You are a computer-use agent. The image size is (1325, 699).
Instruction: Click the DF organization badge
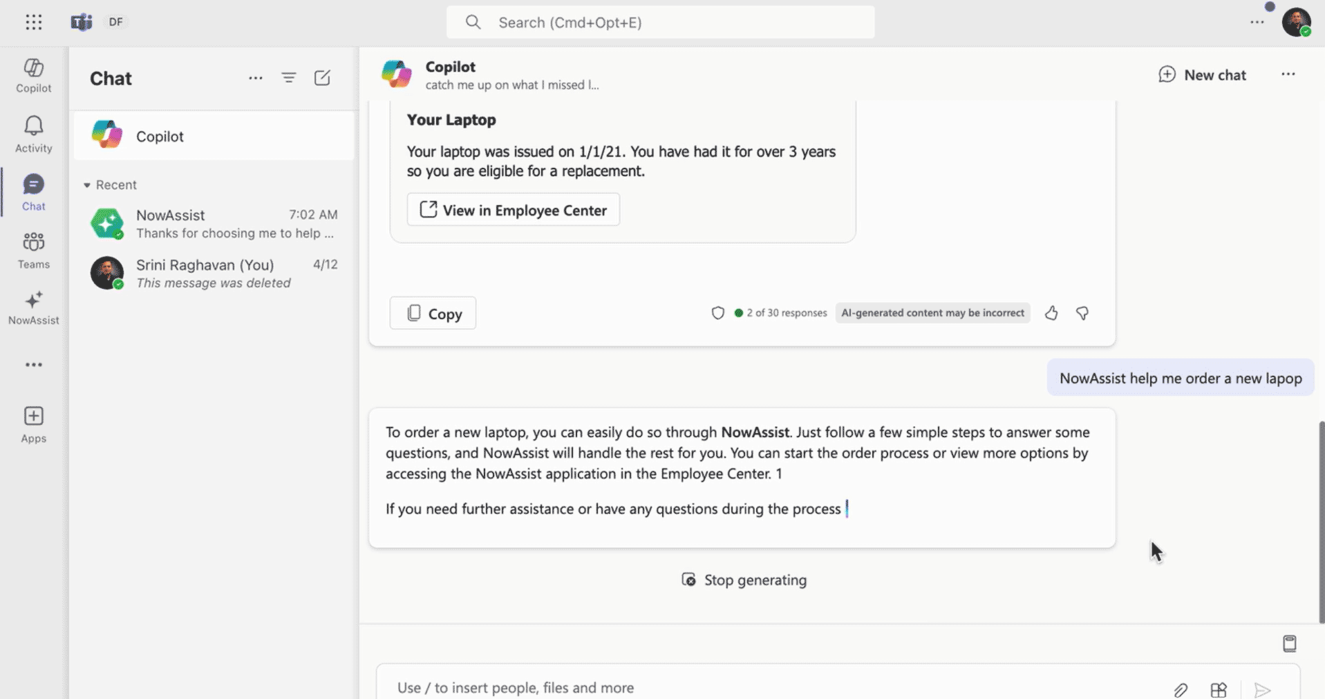click(116, 22)
